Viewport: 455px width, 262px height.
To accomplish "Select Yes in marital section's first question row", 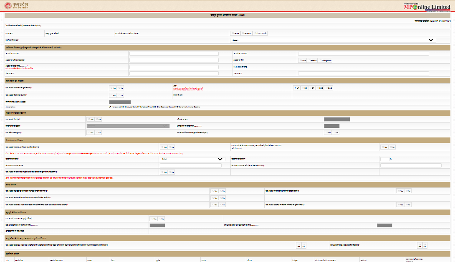I will click(x=89, y=119).
